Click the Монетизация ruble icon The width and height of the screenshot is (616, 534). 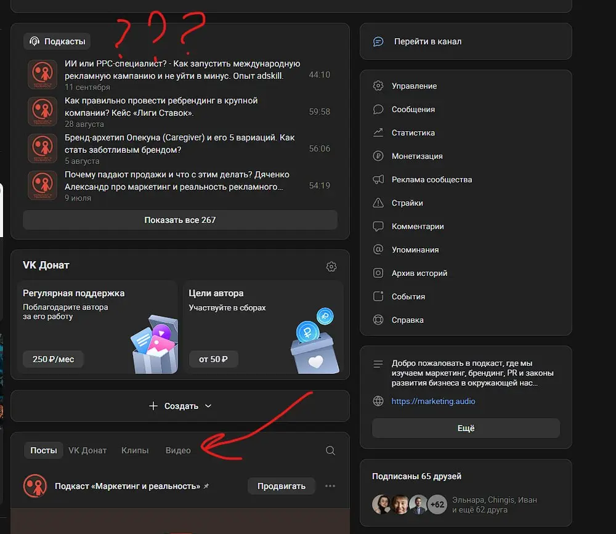tap(378, 156)
